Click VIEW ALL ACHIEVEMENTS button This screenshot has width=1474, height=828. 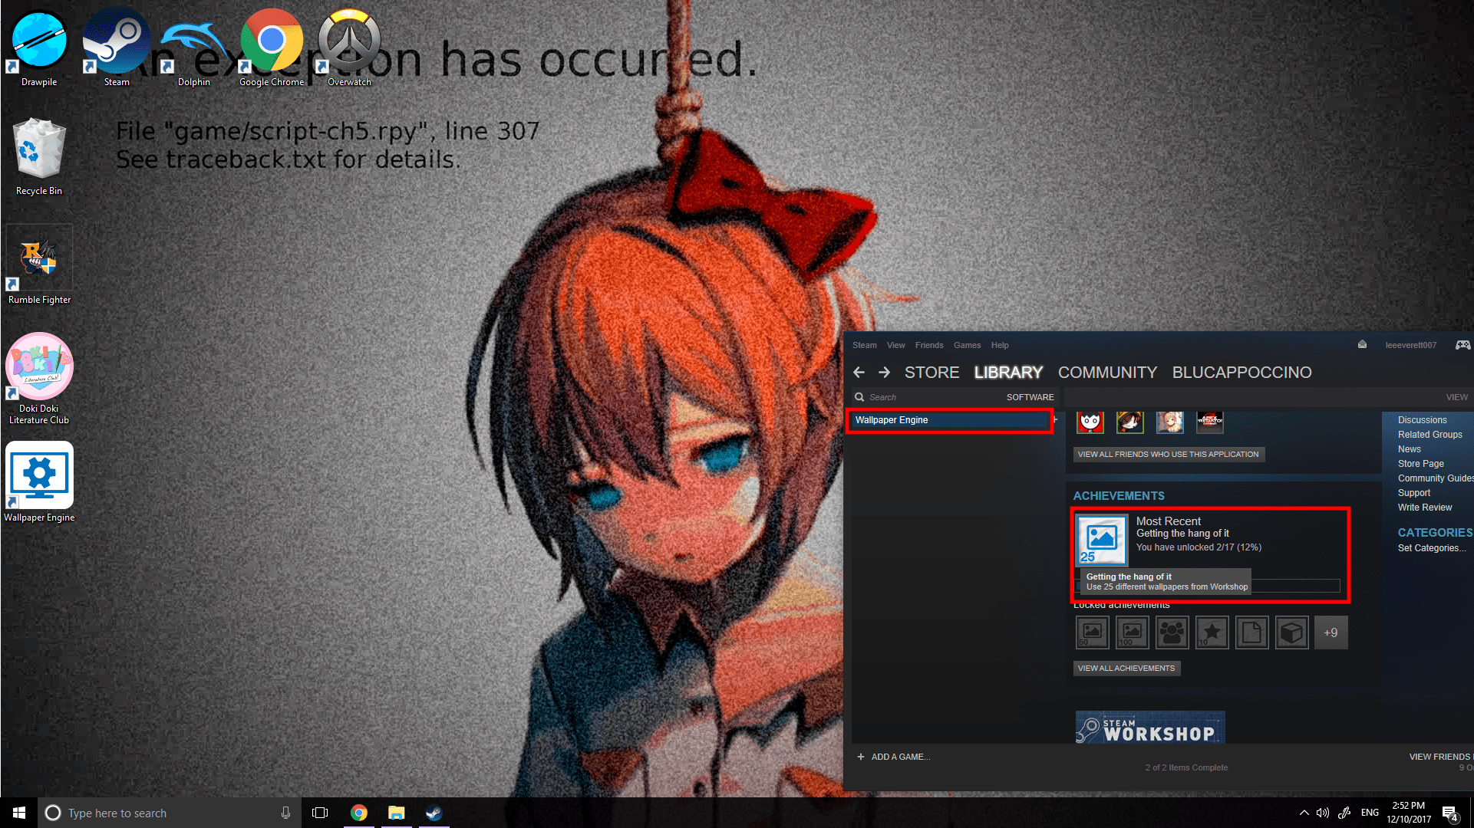pyautogui.click(x=1126, y=669)
